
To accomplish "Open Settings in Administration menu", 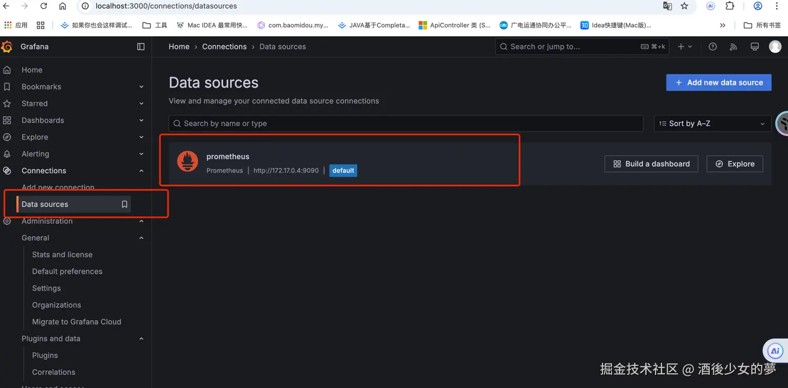I will [x=46, y=288].
